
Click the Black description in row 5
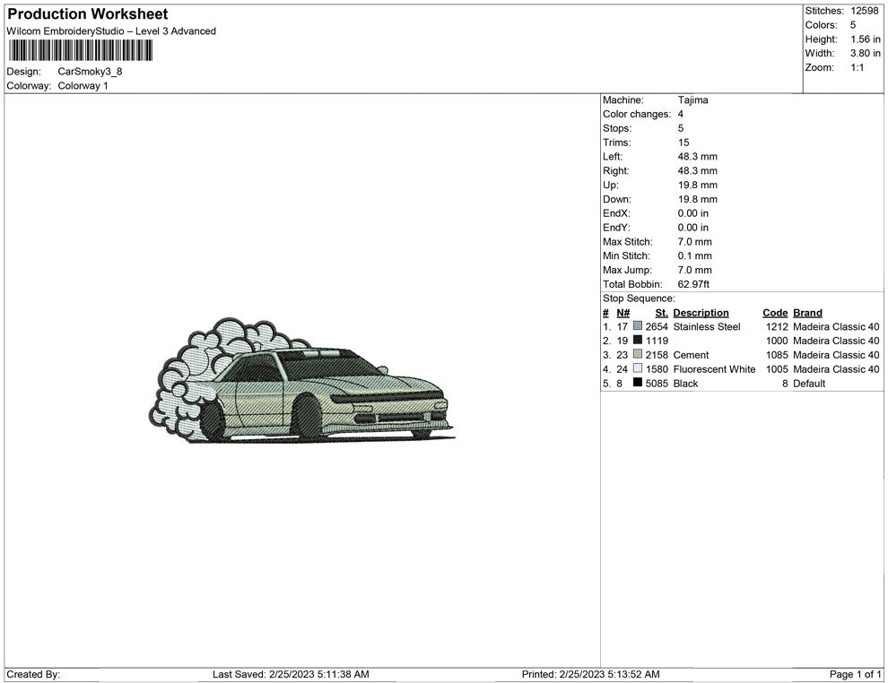point(685,383)
